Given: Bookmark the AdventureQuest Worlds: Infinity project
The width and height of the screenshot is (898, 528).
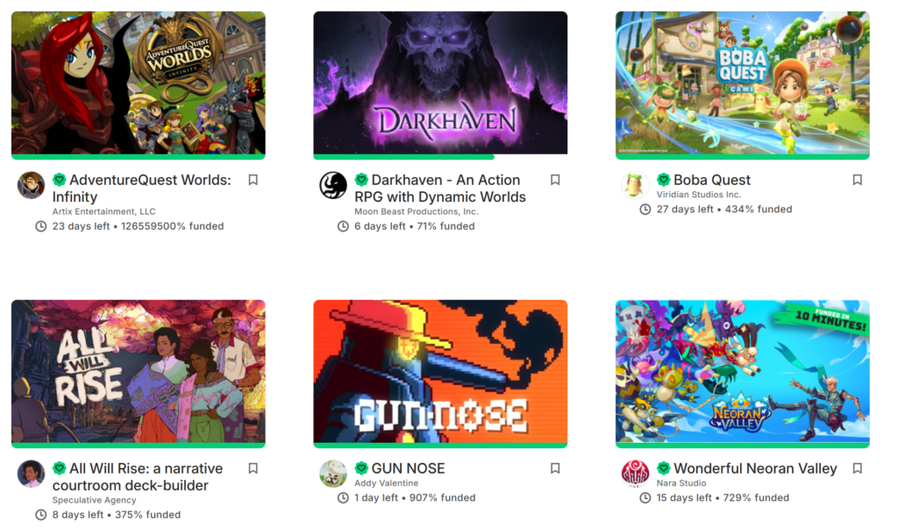Looking at the screenshot, I should 253,180.
